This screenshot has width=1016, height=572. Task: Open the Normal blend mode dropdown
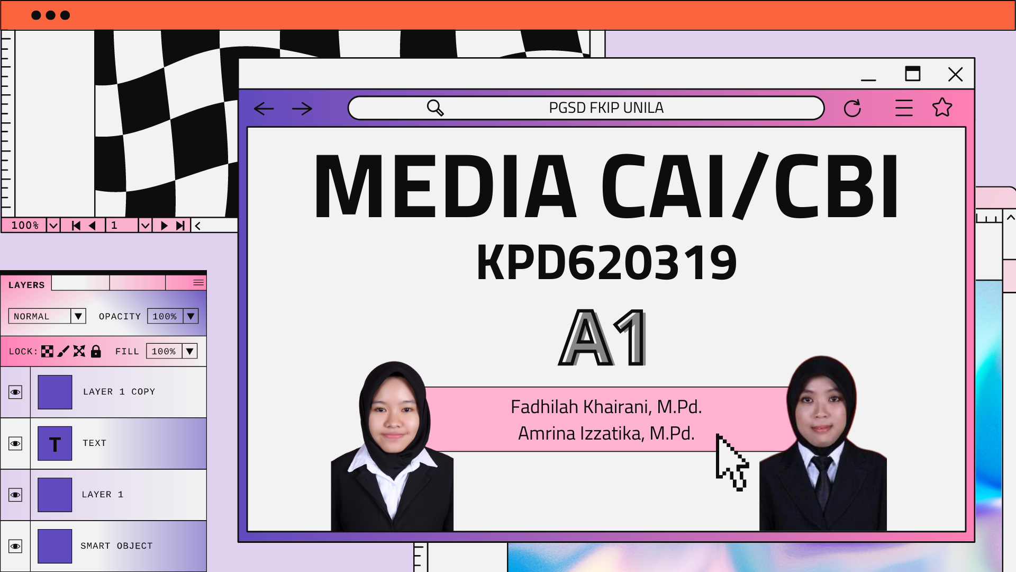[78, 316]
